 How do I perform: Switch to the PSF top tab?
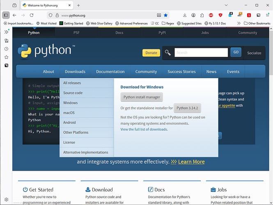[76, 33]
